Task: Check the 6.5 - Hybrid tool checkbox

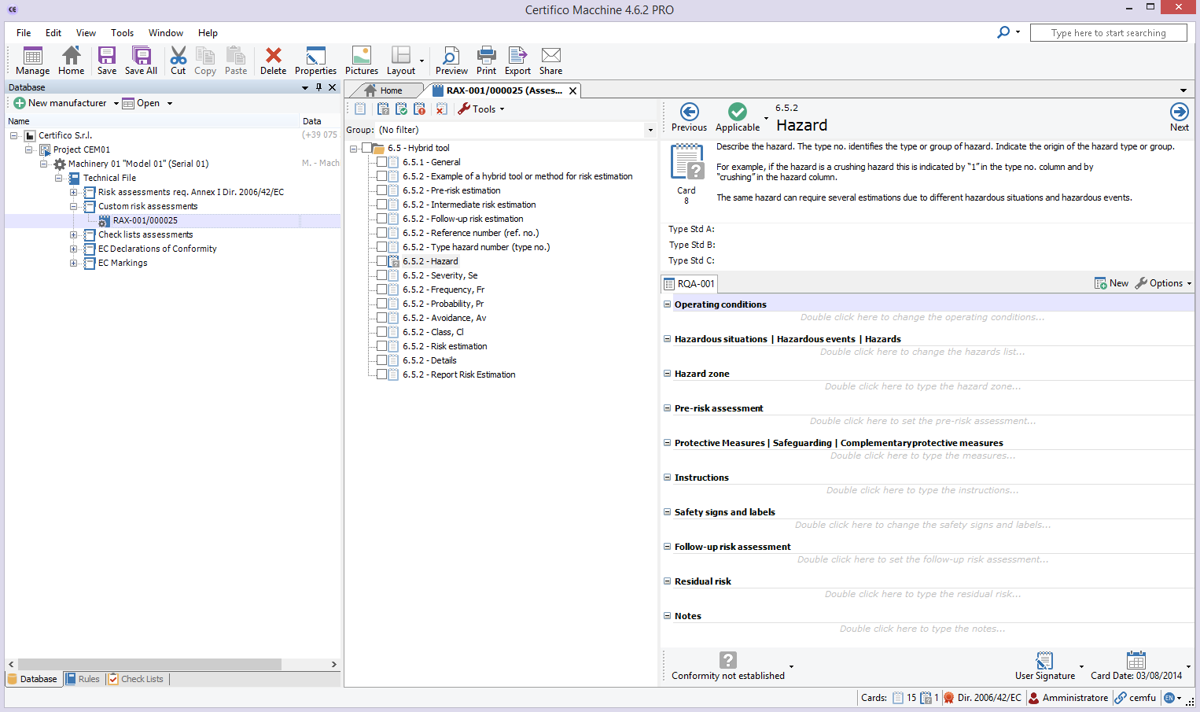Action: pyautogui.click(x=366, y=148)
